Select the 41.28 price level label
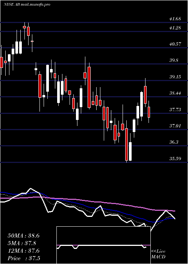This screenshot has height=264, width=188. pos(175,28)
